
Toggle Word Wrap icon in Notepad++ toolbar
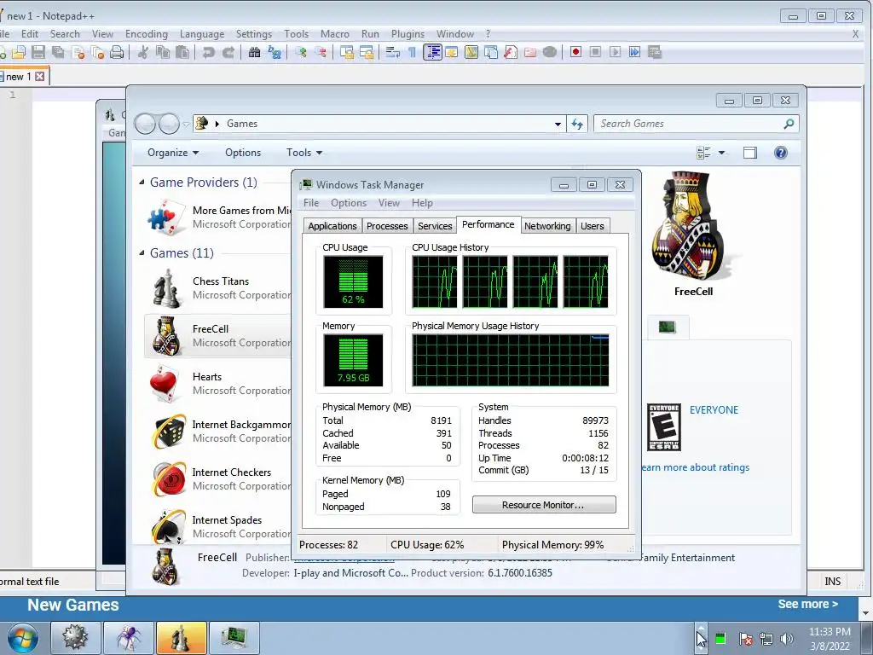coord(393,52)
